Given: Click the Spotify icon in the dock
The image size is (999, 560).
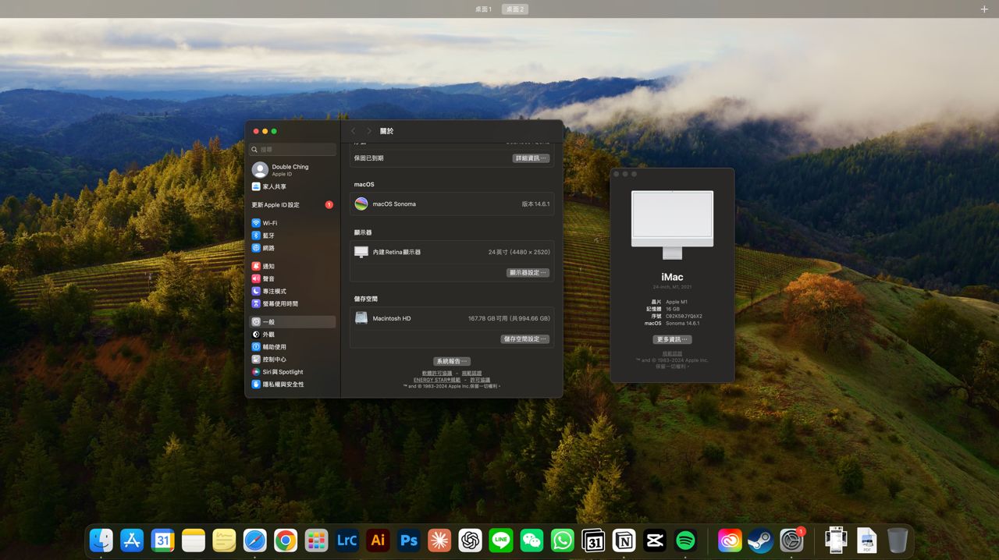Looking at the screenshot, I should (685, 541).
